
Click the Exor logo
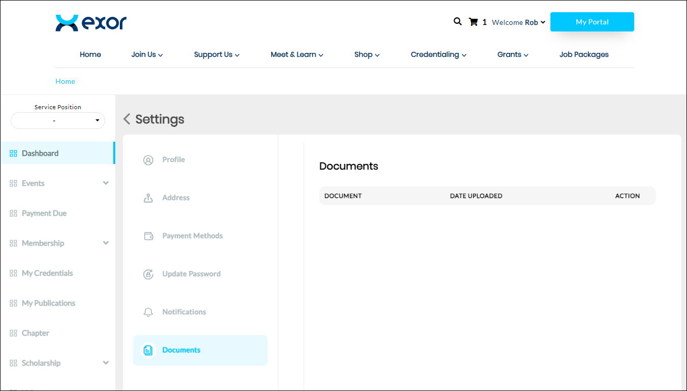pyautogui.click(x=91, y=23)
